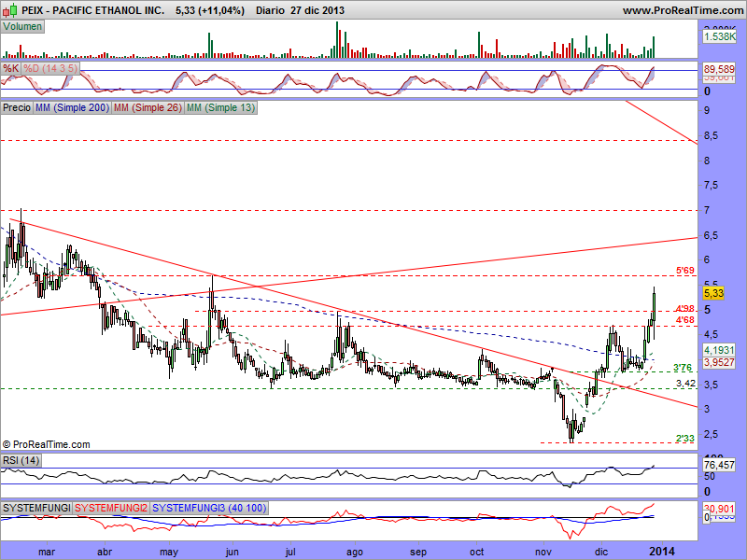Image resolution: width=747 pixels, height=560 pixels.
Task: Click the yellow 5,33 current price tag
Action: point(713,293)
